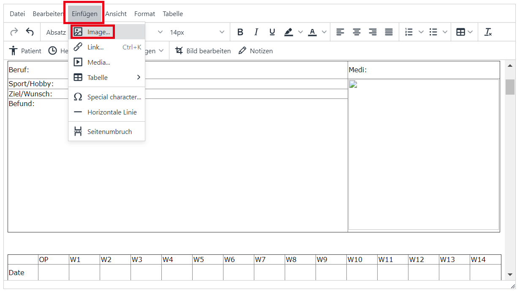Screen dimensions: 520x292
Task: Choose Special character... menu entry
Action: coord(107,97)
